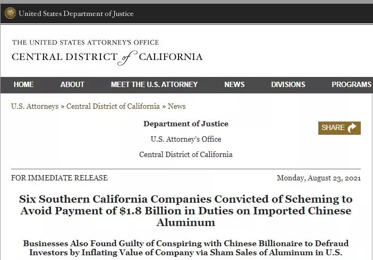The width and height of the screenshot is (373, 260).
Task: Click The United States Attorney's Office header text
Action: click(86, 42)
